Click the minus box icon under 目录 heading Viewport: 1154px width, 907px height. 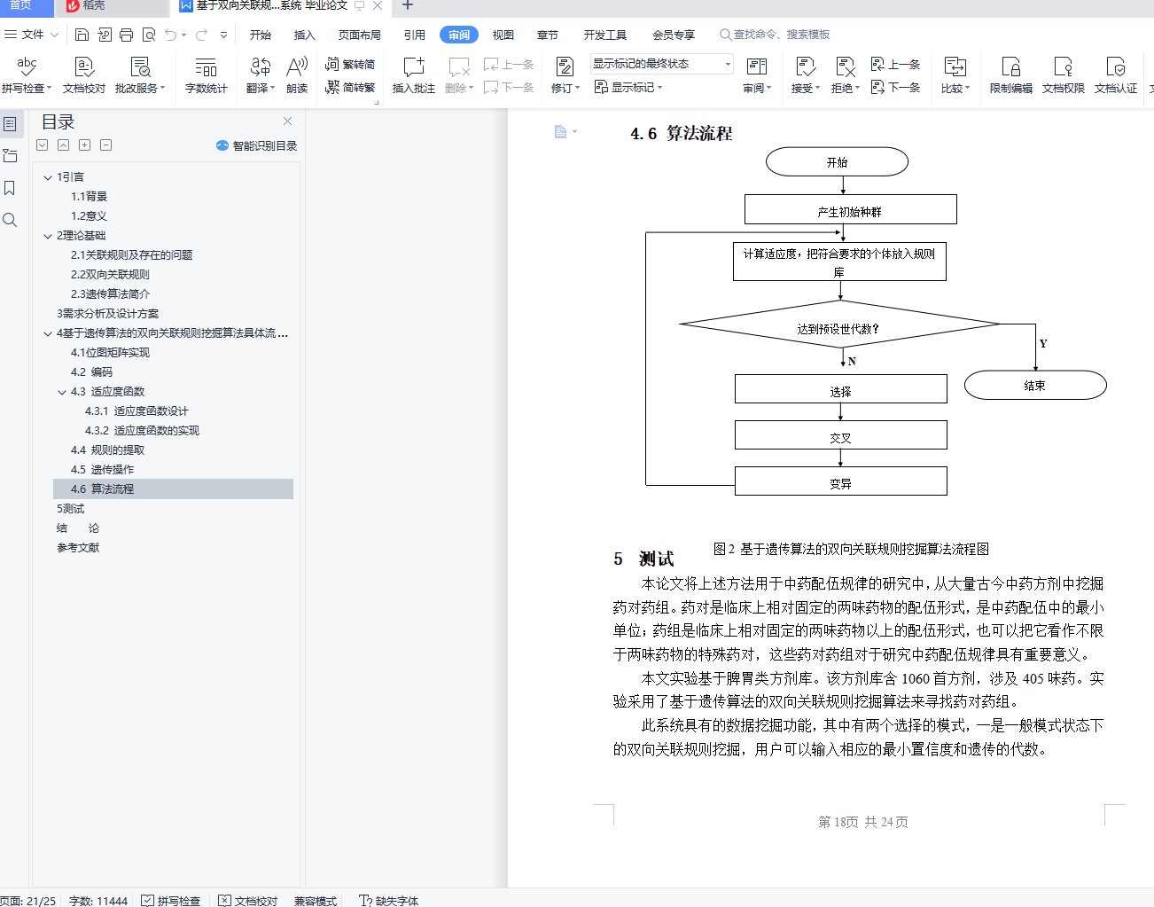tap(106, 145)
